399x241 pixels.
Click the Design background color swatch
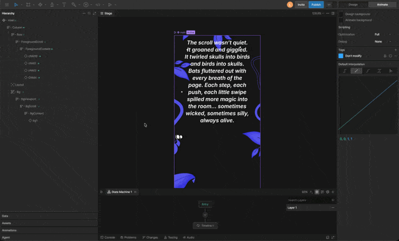point(341,14)
